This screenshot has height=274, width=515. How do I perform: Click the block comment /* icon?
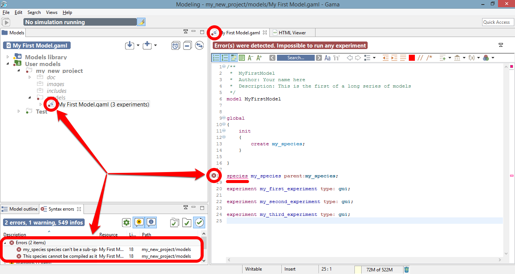tap(429, 58)
